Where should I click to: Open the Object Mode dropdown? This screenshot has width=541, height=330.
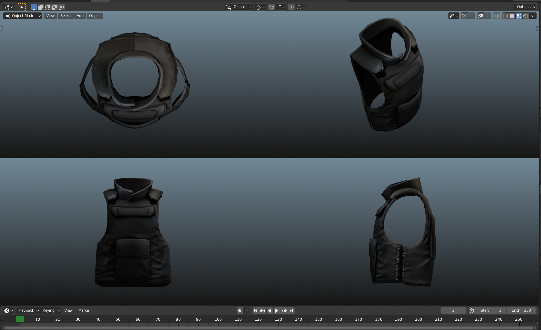pos(23,16)
